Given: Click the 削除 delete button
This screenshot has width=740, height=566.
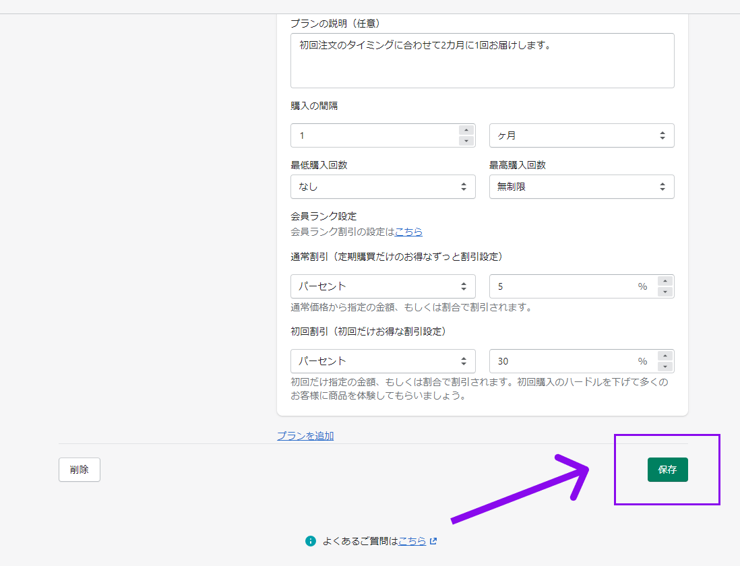Looking at the screenshot, I should pyautogui.click(x=80, y=470).
